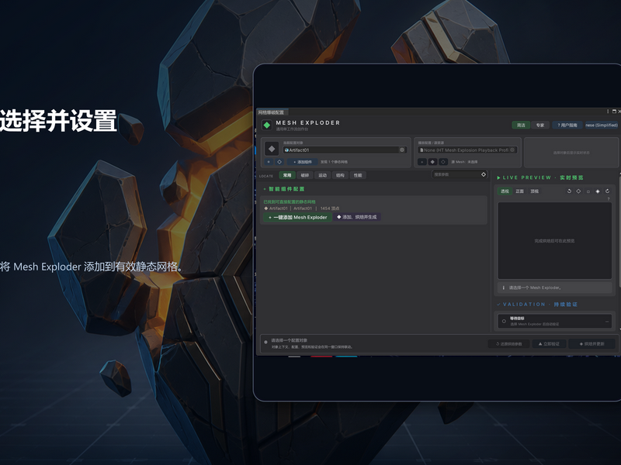Click the 烘焙并更新 bake and update button

coord(592,343)
